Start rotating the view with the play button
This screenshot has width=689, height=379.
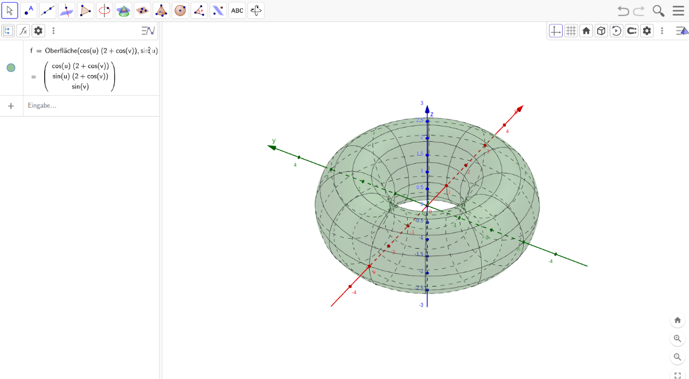tap(616, 31)
